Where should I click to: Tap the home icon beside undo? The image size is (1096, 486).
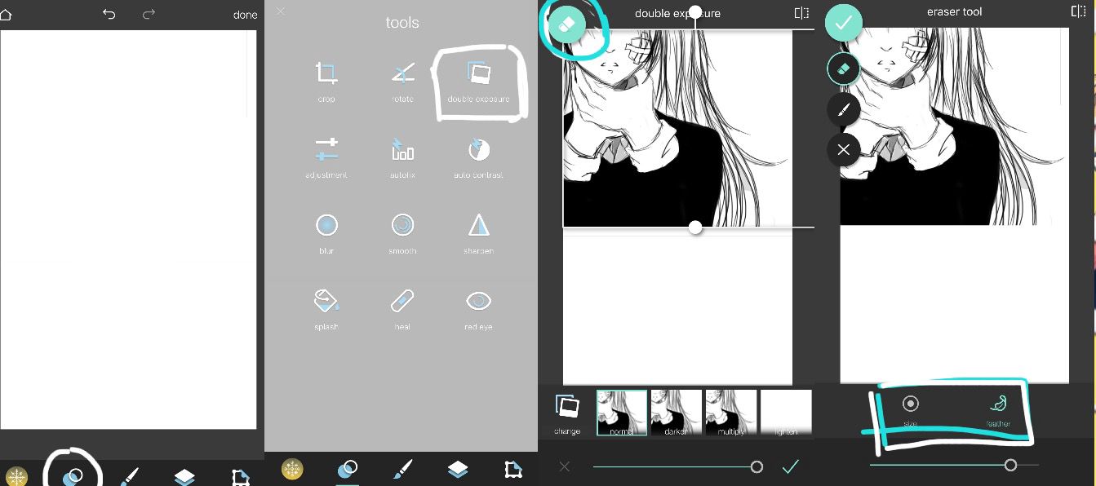pyautogui.click(x=5, y=15)
